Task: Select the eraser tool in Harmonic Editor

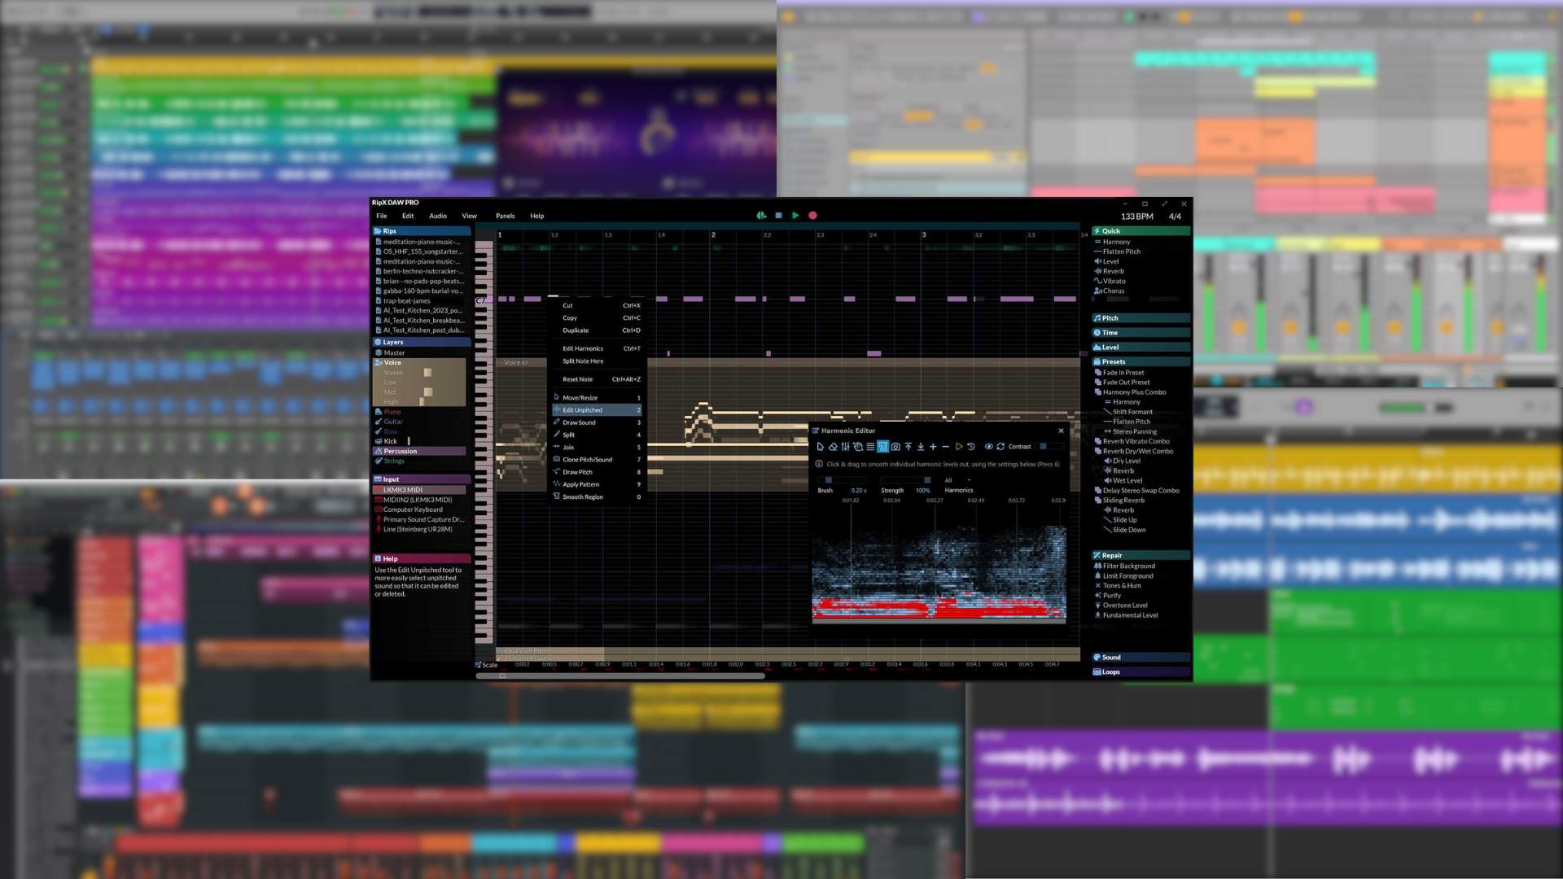Action: [x=833, y=447]
